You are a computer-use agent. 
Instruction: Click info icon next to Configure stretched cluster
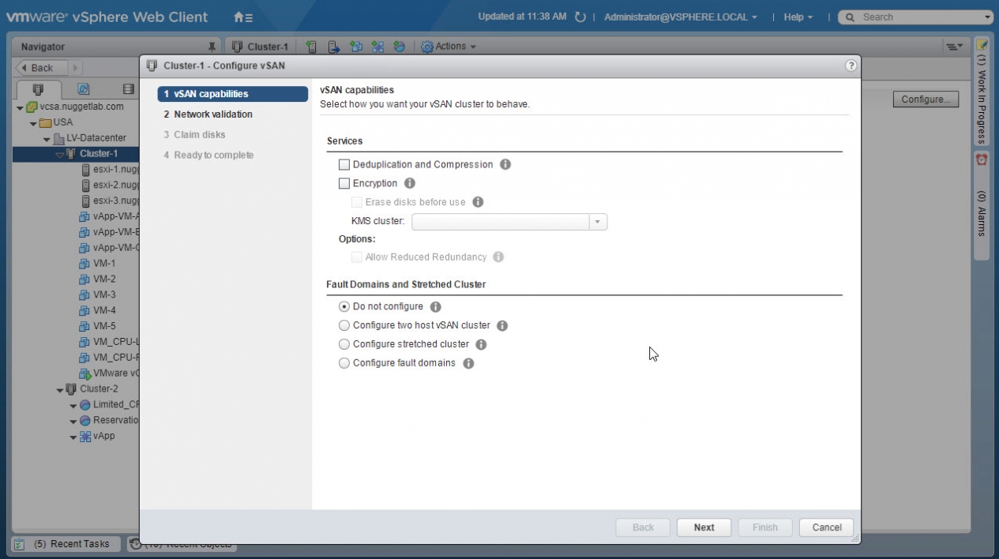coord(481,344)
